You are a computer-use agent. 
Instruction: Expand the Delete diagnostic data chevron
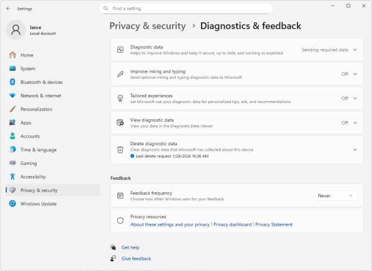355,149
